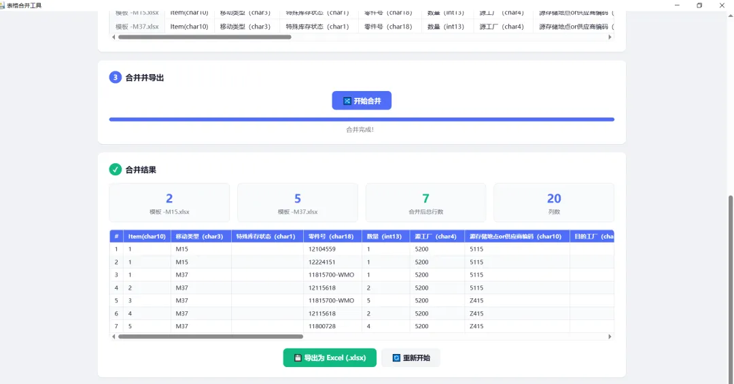
Task: Click left arrow of results table scrollbar
Action: (113, 336)
